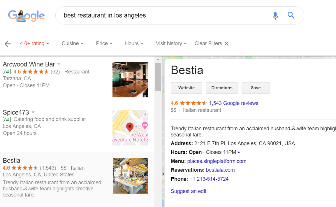Expand the Price filter dropdown
Image resolution: width=336 pixels, height=207 pixels.
tap(104, 43)
